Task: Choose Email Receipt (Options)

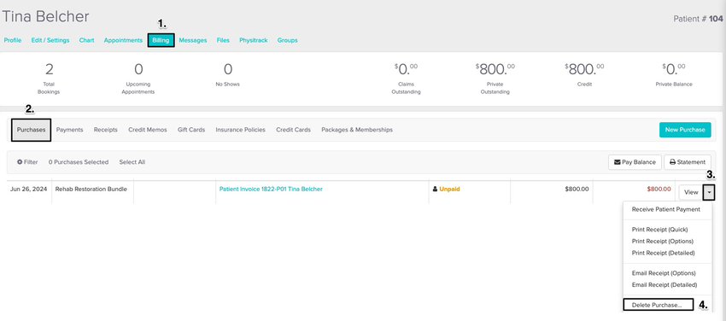Action: pos(664,273)
